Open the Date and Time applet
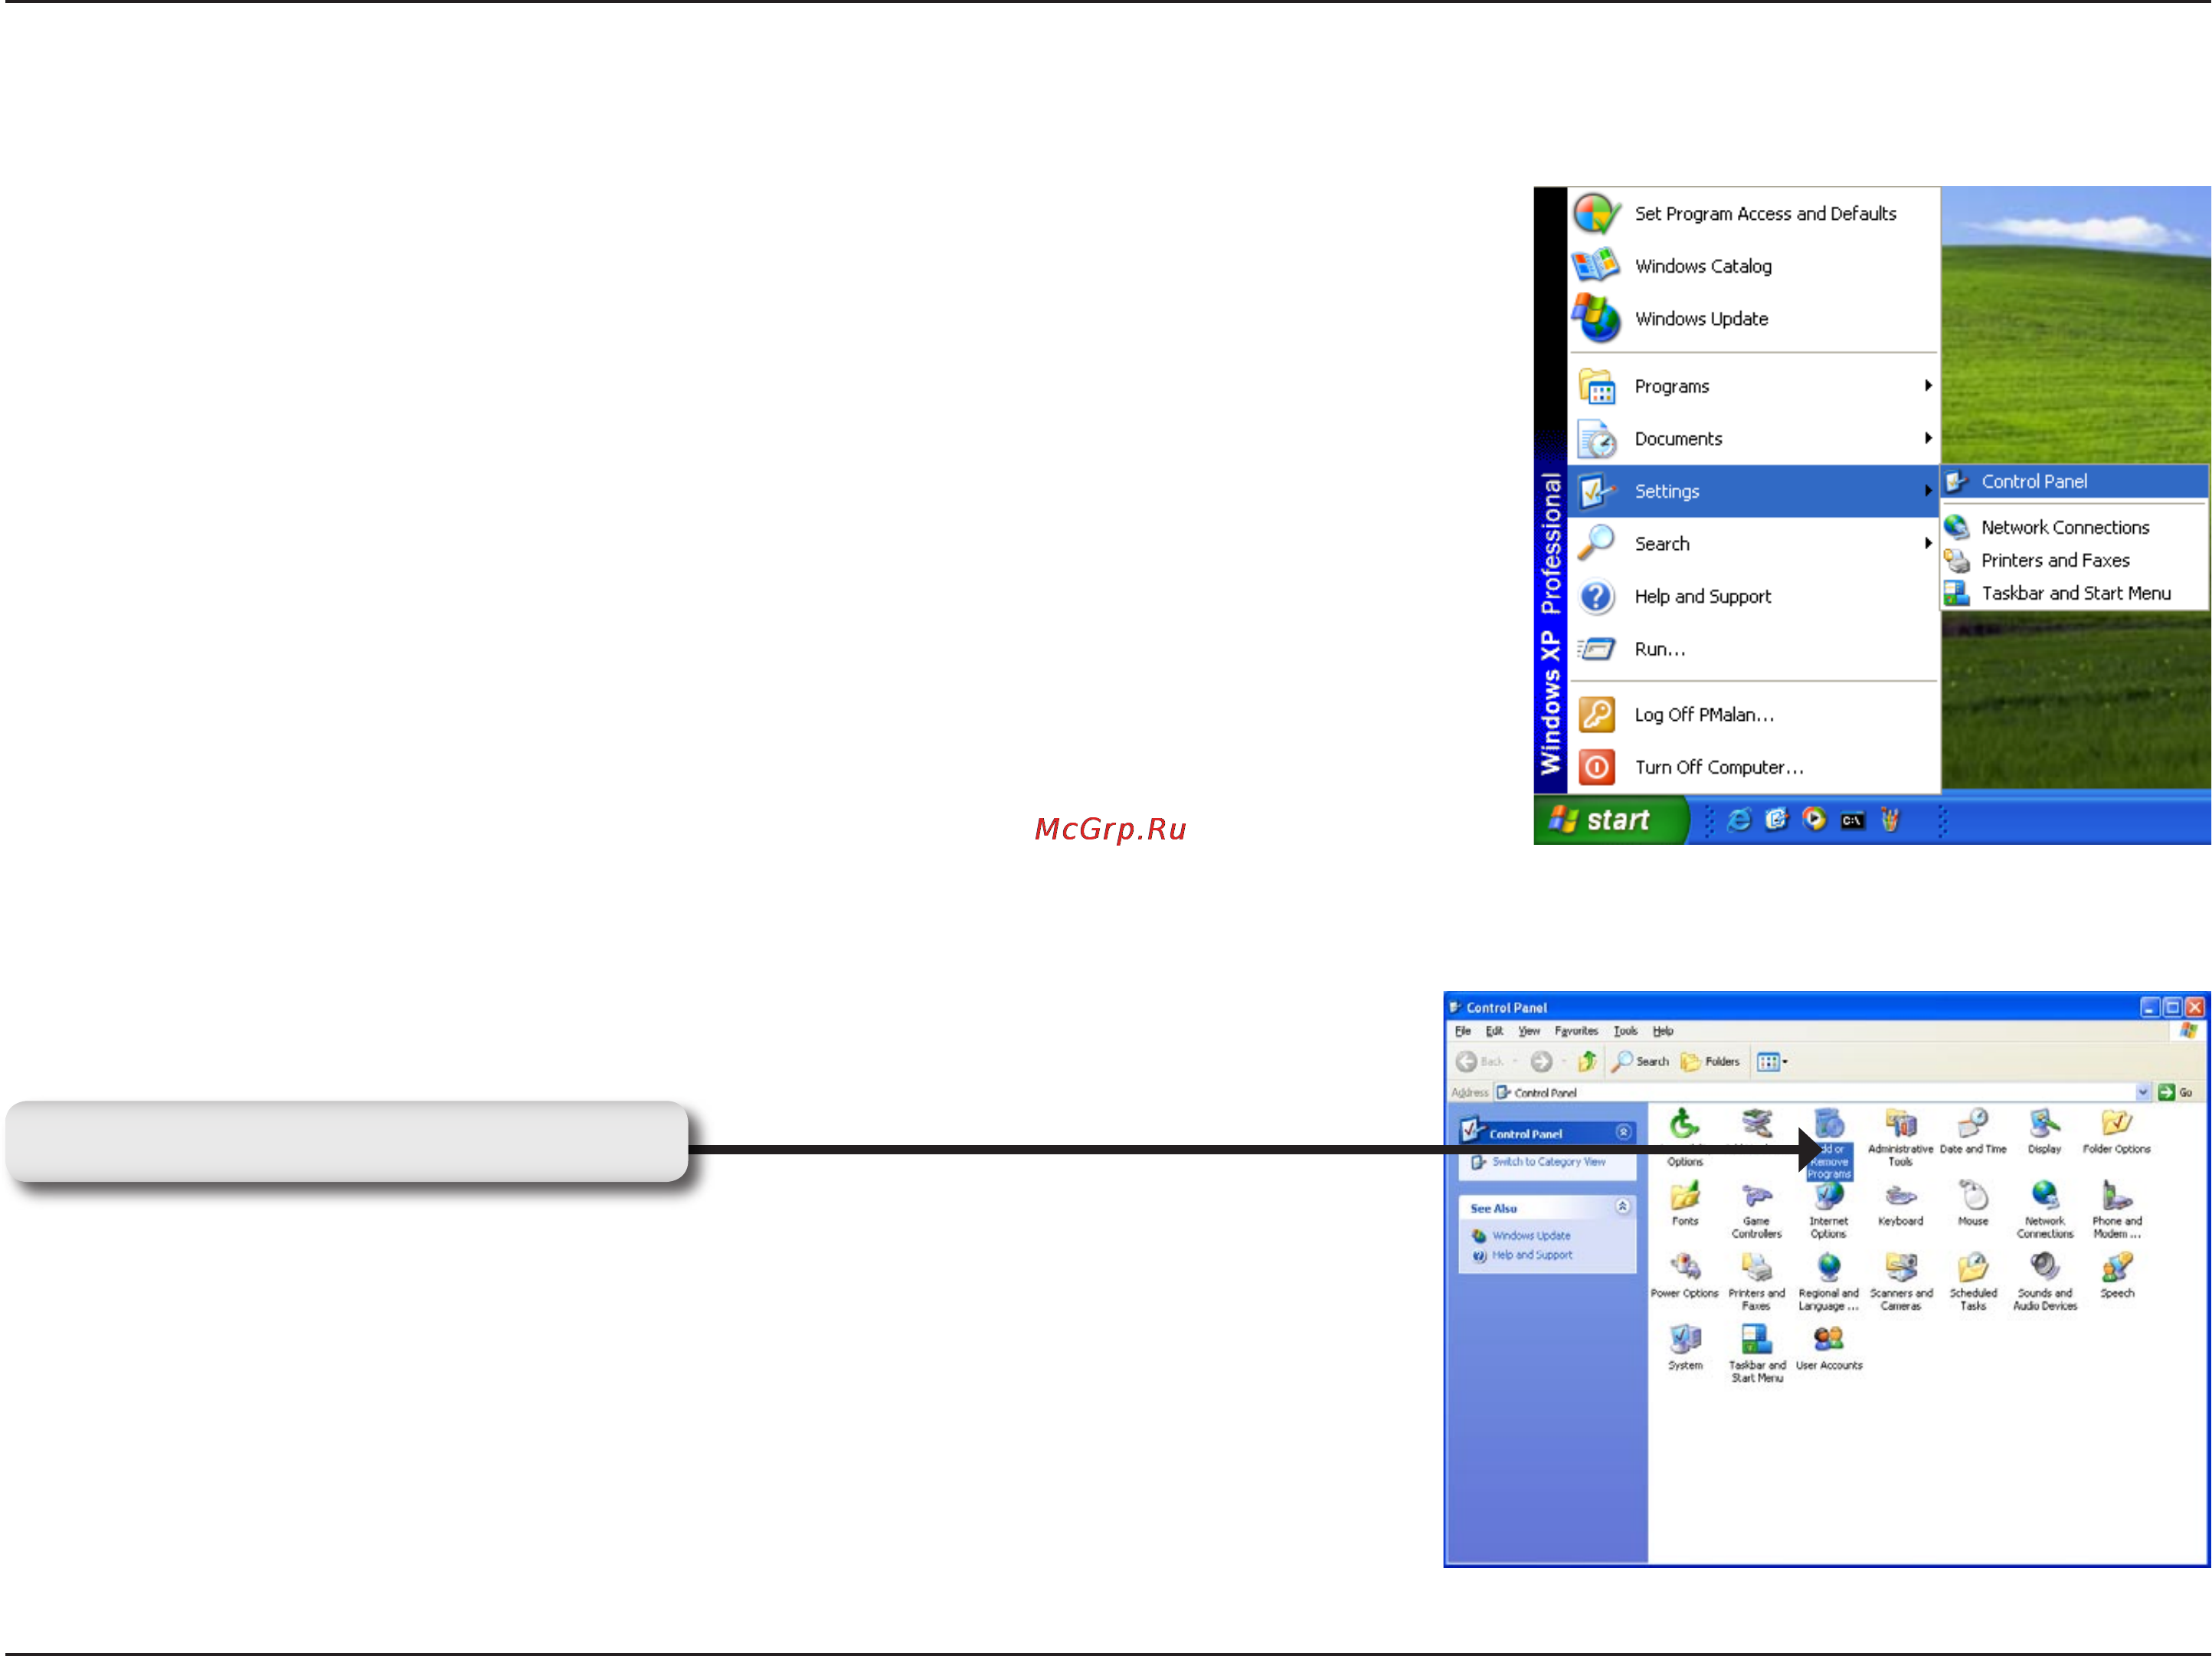The image size is (2212, 1656). [x=1973, y=1132]
